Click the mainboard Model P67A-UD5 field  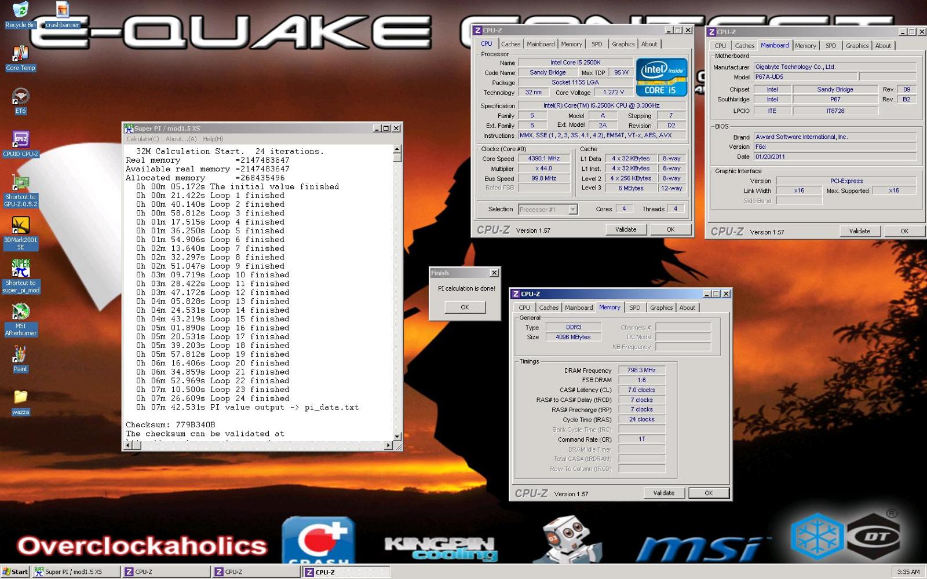pyautogui.click(x=805, y=76)
